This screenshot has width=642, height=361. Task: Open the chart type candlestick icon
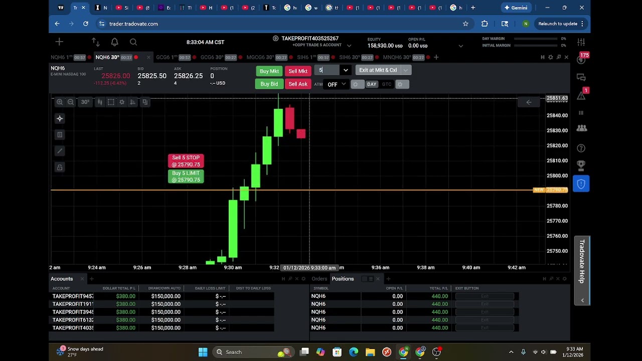[100, 102]
